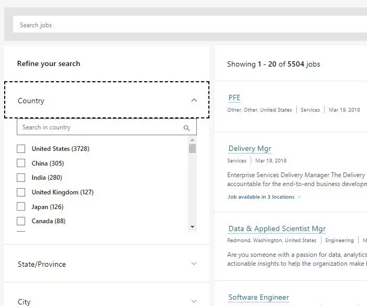Click the country list scrollbar down arrow

tap(192, 227)
